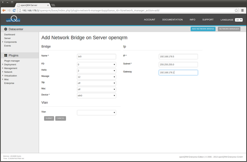This screenshot has width=247, height=162.
Task: Click the Plugins grid icon
Action: 6,55
